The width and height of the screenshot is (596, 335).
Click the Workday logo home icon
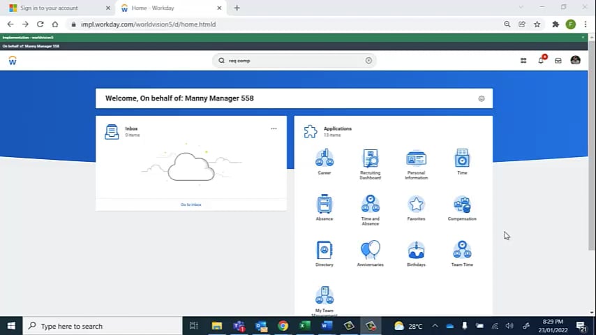coord(13,61)
